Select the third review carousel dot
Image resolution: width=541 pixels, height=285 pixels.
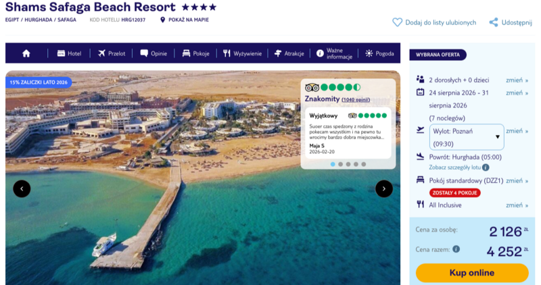348,164
